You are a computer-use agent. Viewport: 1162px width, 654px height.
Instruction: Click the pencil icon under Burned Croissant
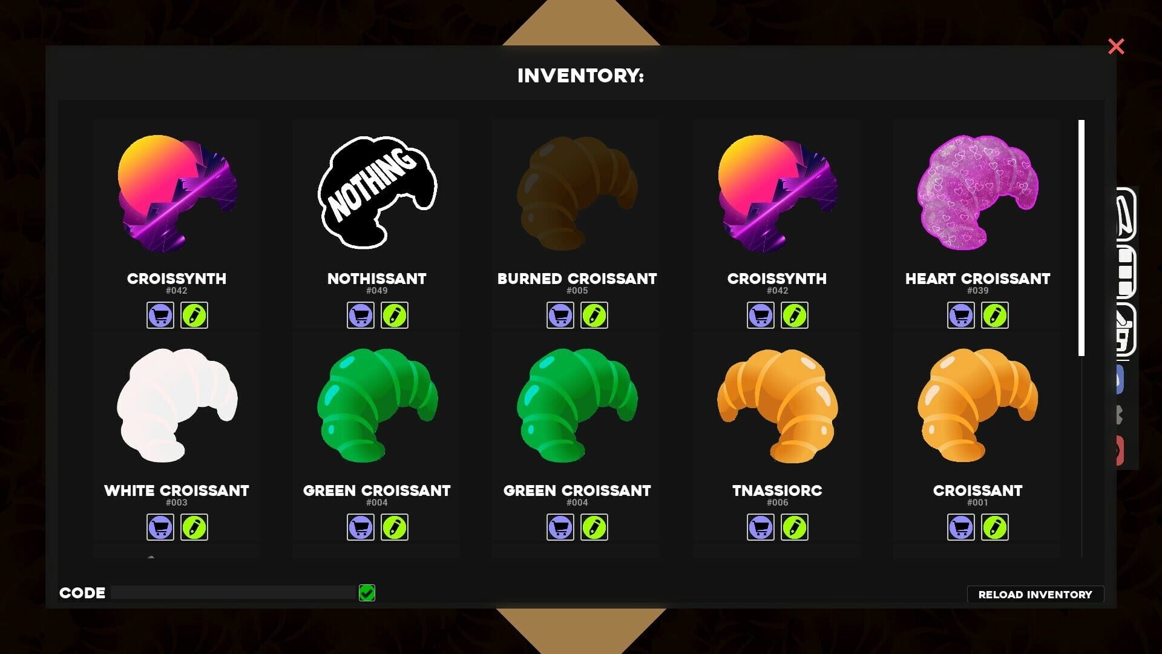(594, 315)
